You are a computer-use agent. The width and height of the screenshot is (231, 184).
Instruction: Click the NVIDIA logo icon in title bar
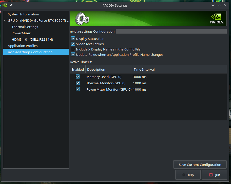(x=5, y=5)
